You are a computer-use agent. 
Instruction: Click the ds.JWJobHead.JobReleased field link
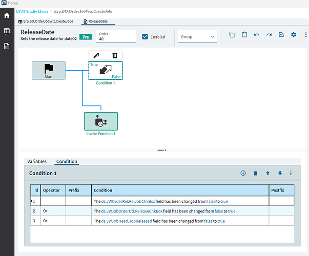tap(127, 221)
